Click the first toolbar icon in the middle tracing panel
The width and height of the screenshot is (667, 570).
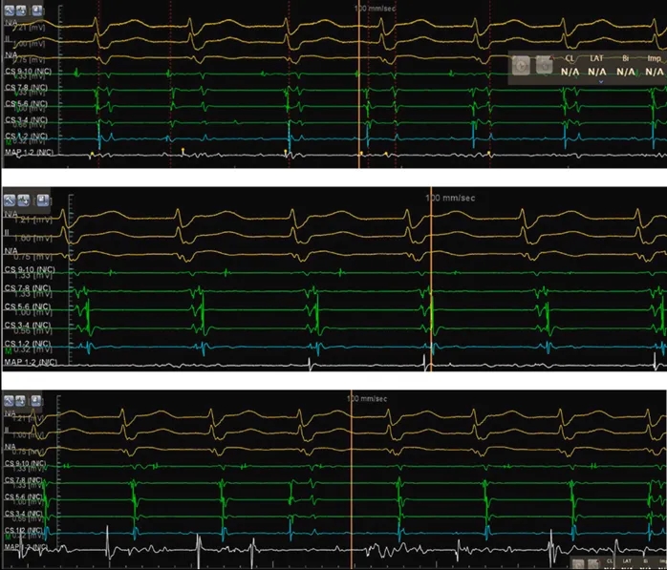coord(11,200)
